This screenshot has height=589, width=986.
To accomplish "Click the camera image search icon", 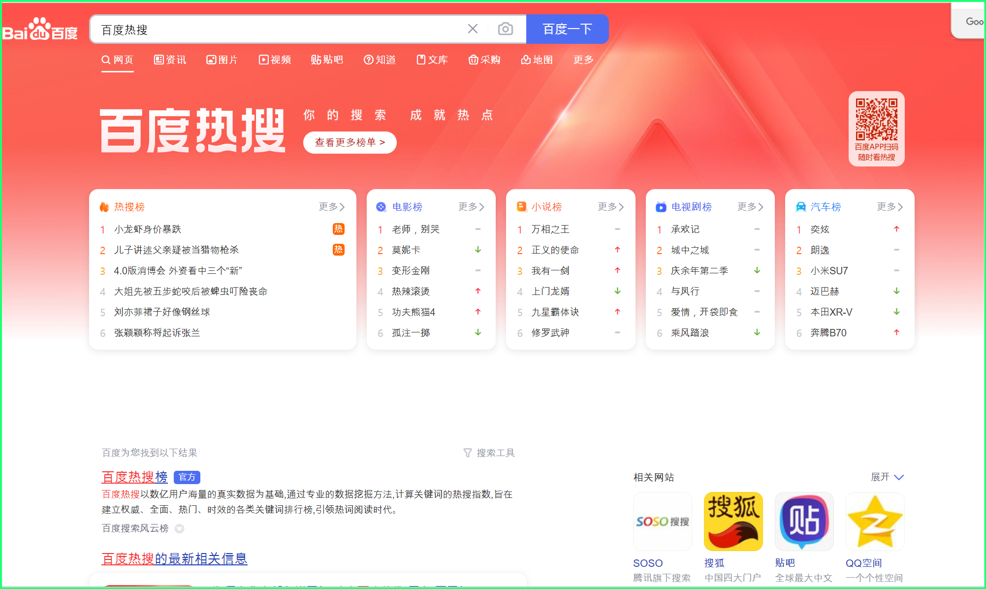I will (505, 29).
